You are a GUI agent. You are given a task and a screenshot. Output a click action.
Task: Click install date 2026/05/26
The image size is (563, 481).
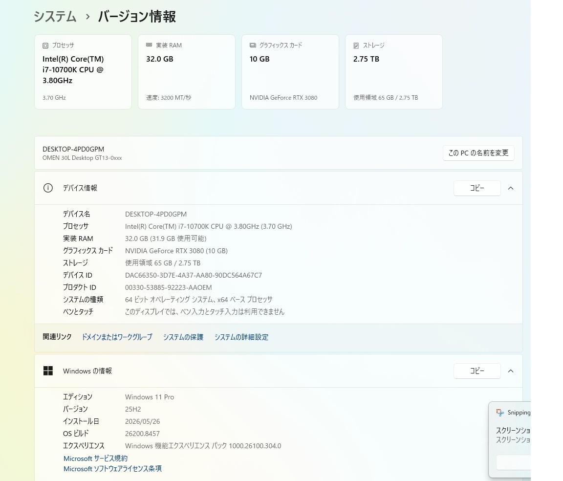[x=143, y=421]
